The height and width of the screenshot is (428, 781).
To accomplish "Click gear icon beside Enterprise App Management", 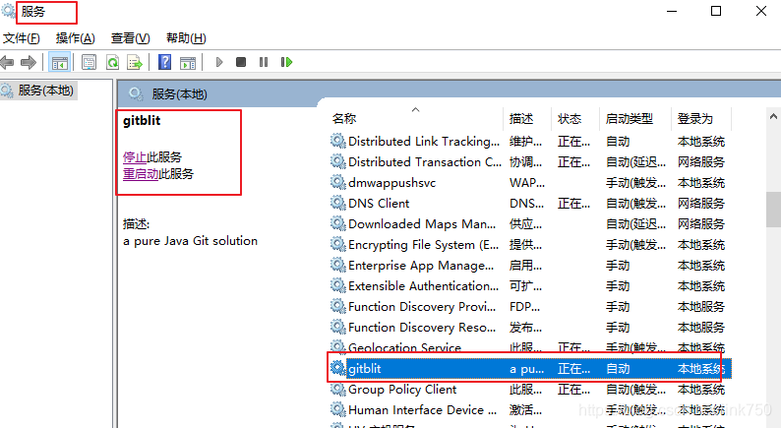I will pos(337,265).
